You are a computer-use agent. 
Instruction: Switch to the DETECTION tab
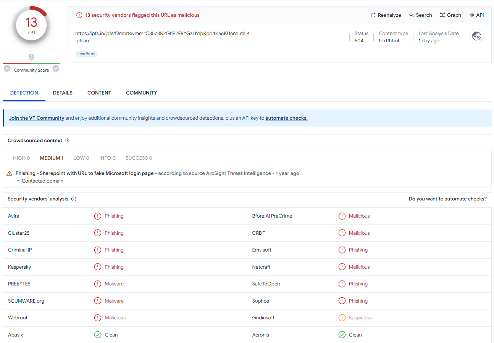pos(24,93)
